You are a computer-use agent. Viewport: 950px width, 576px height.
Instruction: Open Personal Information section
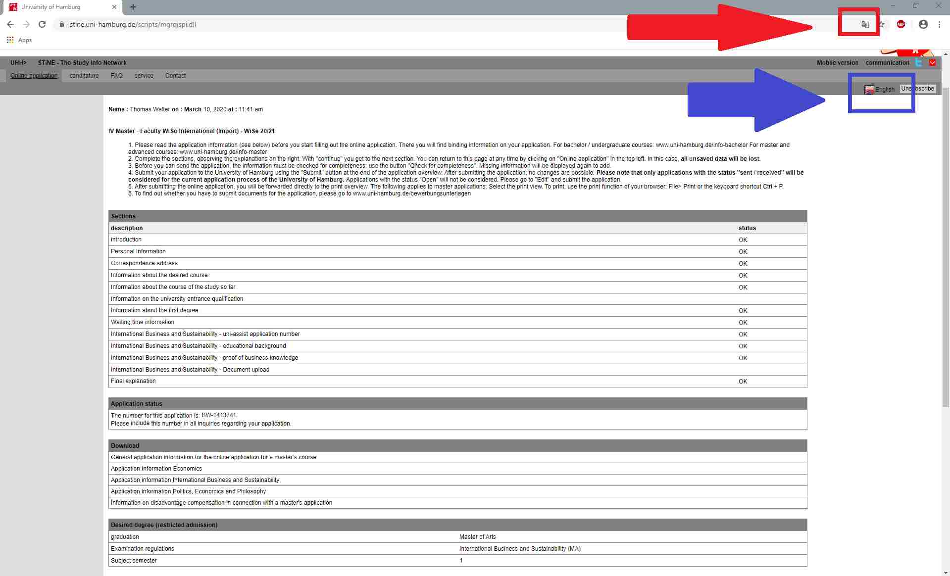(x=138, y=251)
